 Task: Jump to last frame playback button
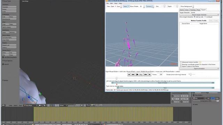149,74
